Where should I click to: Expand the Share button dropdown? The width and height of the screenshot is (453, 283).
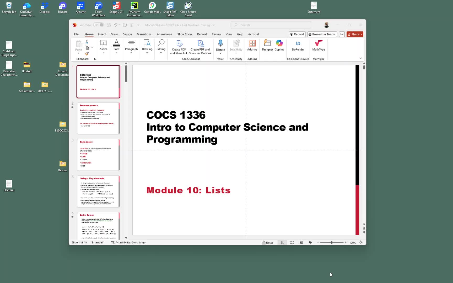(x=362, y=34)
